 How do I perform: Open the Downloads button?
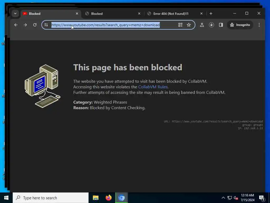pyautogui.click(x=211, y=25)
